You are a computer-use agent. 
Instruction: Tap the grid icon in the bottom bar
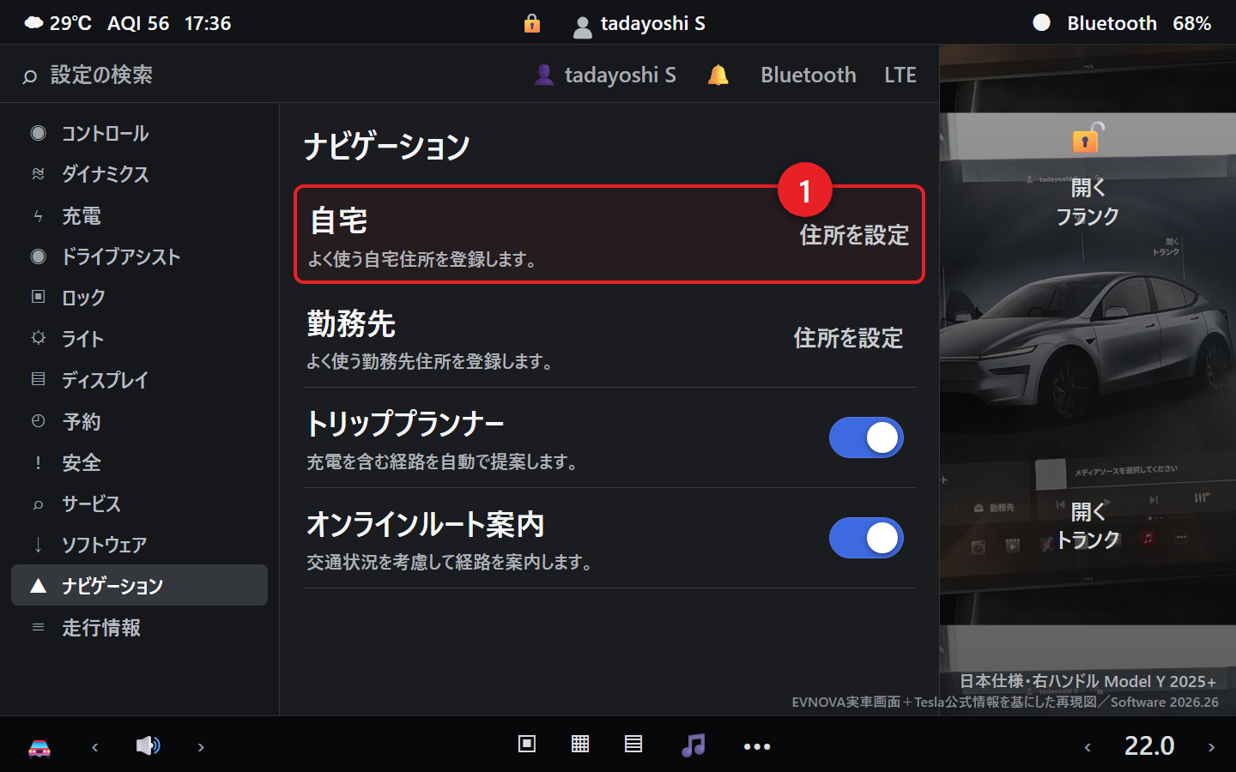pyautogui.click(x=580, y=744)
